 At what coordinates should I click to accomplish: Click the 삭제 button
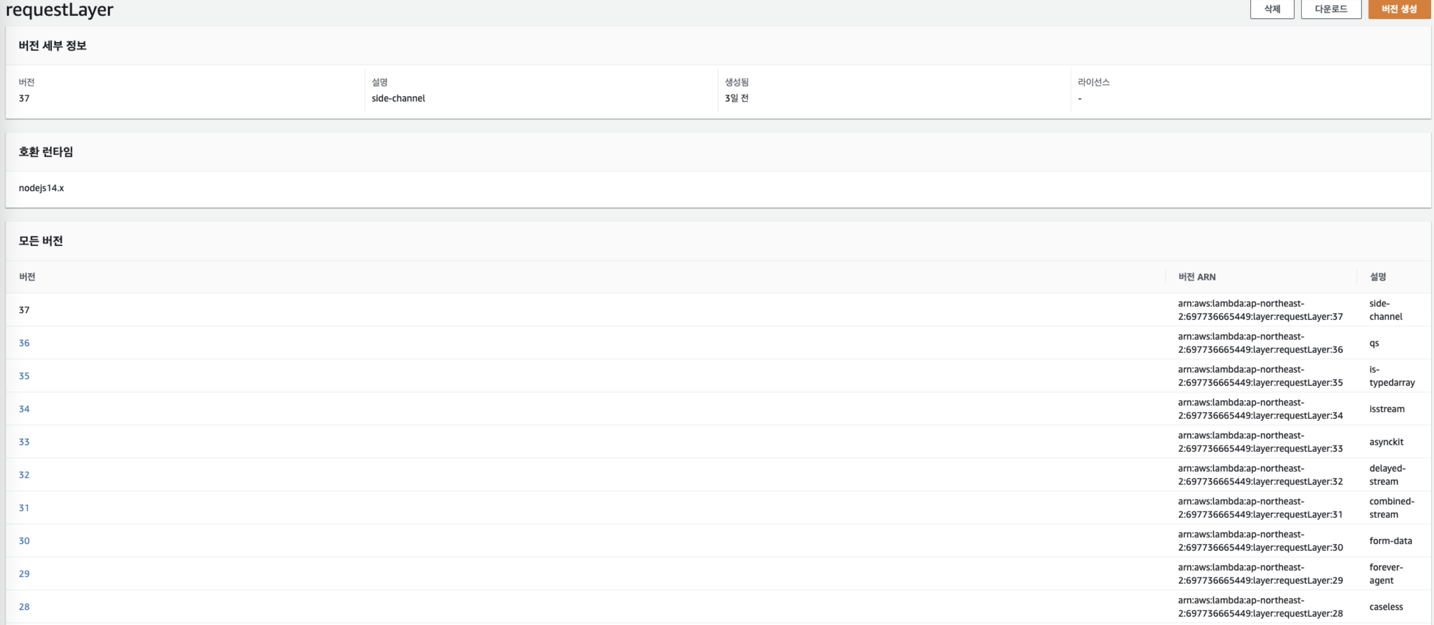[x=1272, y=9]
